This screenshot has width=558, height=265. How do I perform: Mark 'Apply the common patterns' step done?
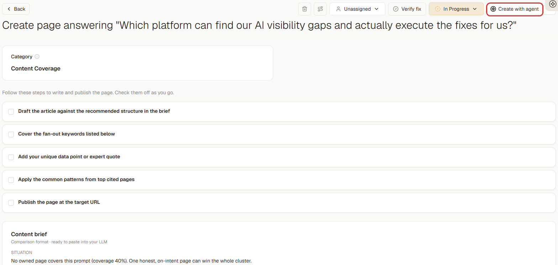tap(11, 180)
